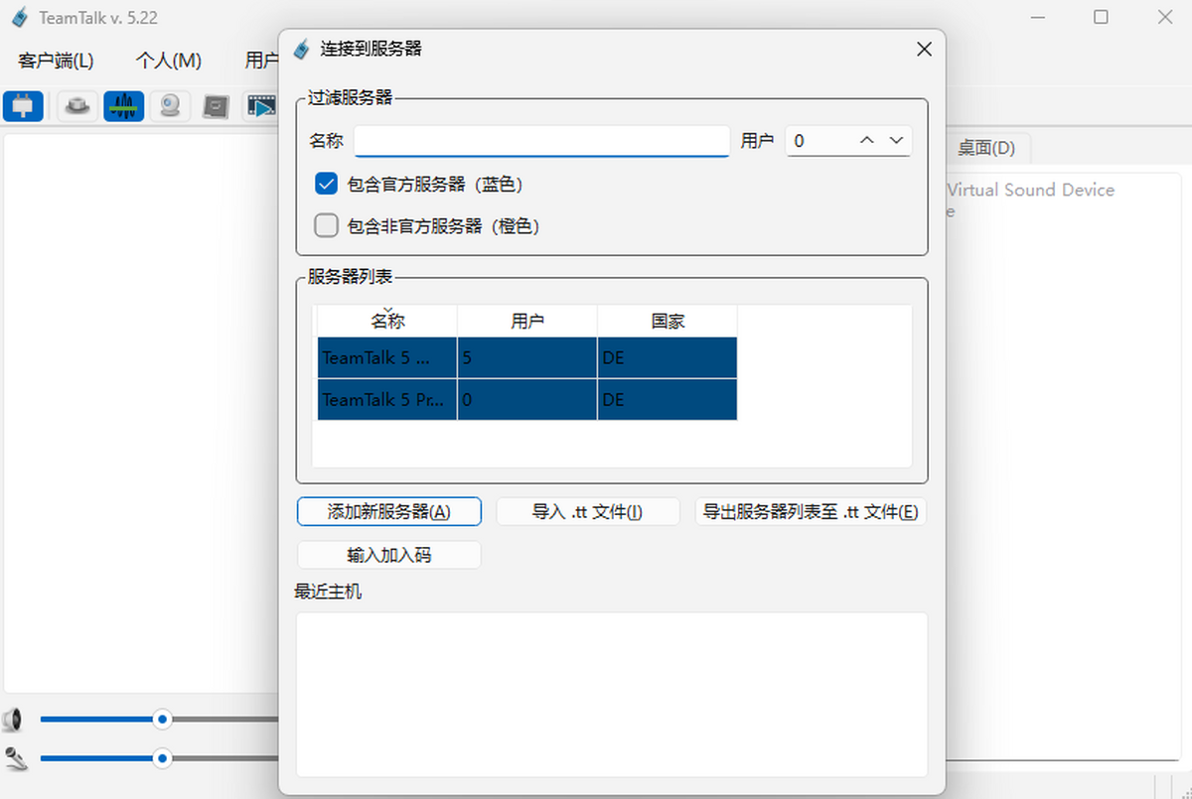Close the 连接到服务器 dialog

[x=924, y=49]
